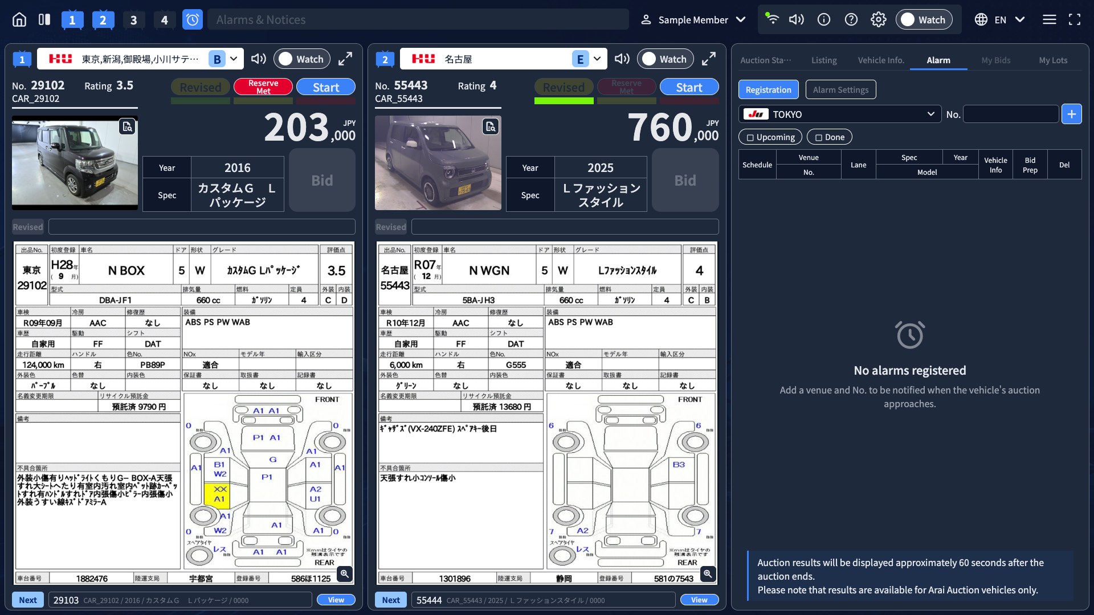Image resolution: width=1094 pixels, height=615 pixels.
Task: Expand lane 1 panel with arrows icon
Action: (345, 59)
